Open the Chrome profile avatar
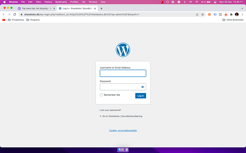 pos(237,15)
